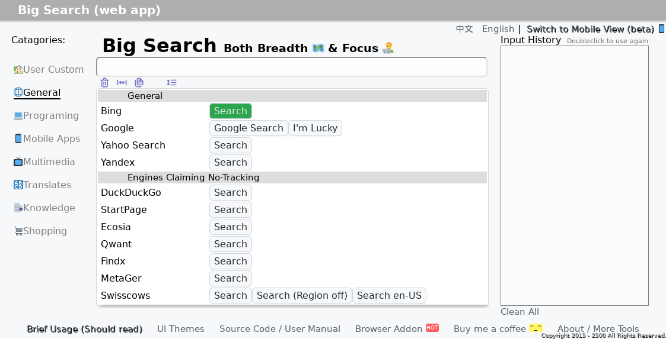Click inside the Input History list box

[574, 176]
